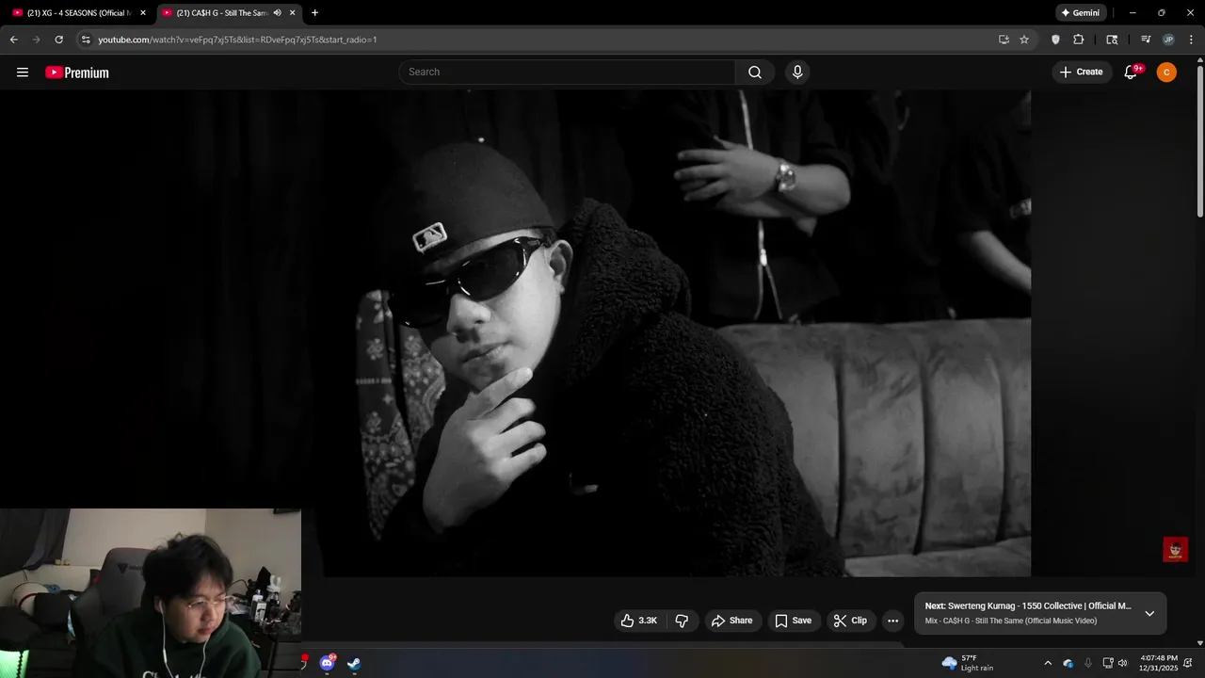Click the browser address bar URL
This screenshot has height=678, width=1205.
coord(237,40)
